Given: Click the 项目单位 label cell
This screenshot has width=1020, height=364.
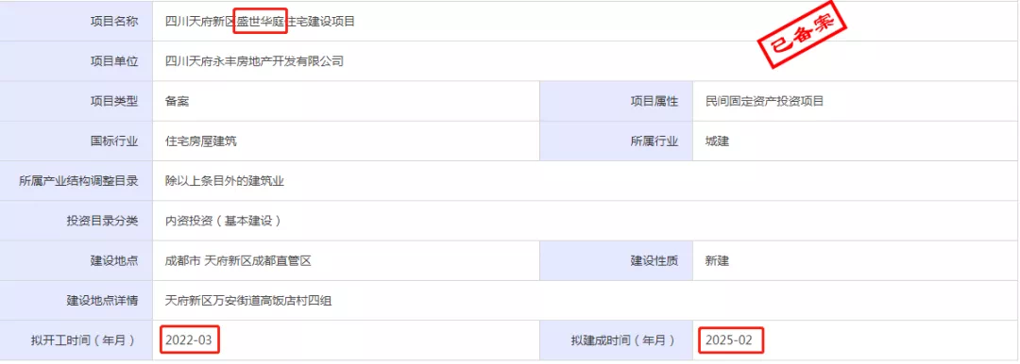Looking at the screenshot, I should (x=76, y=61).
